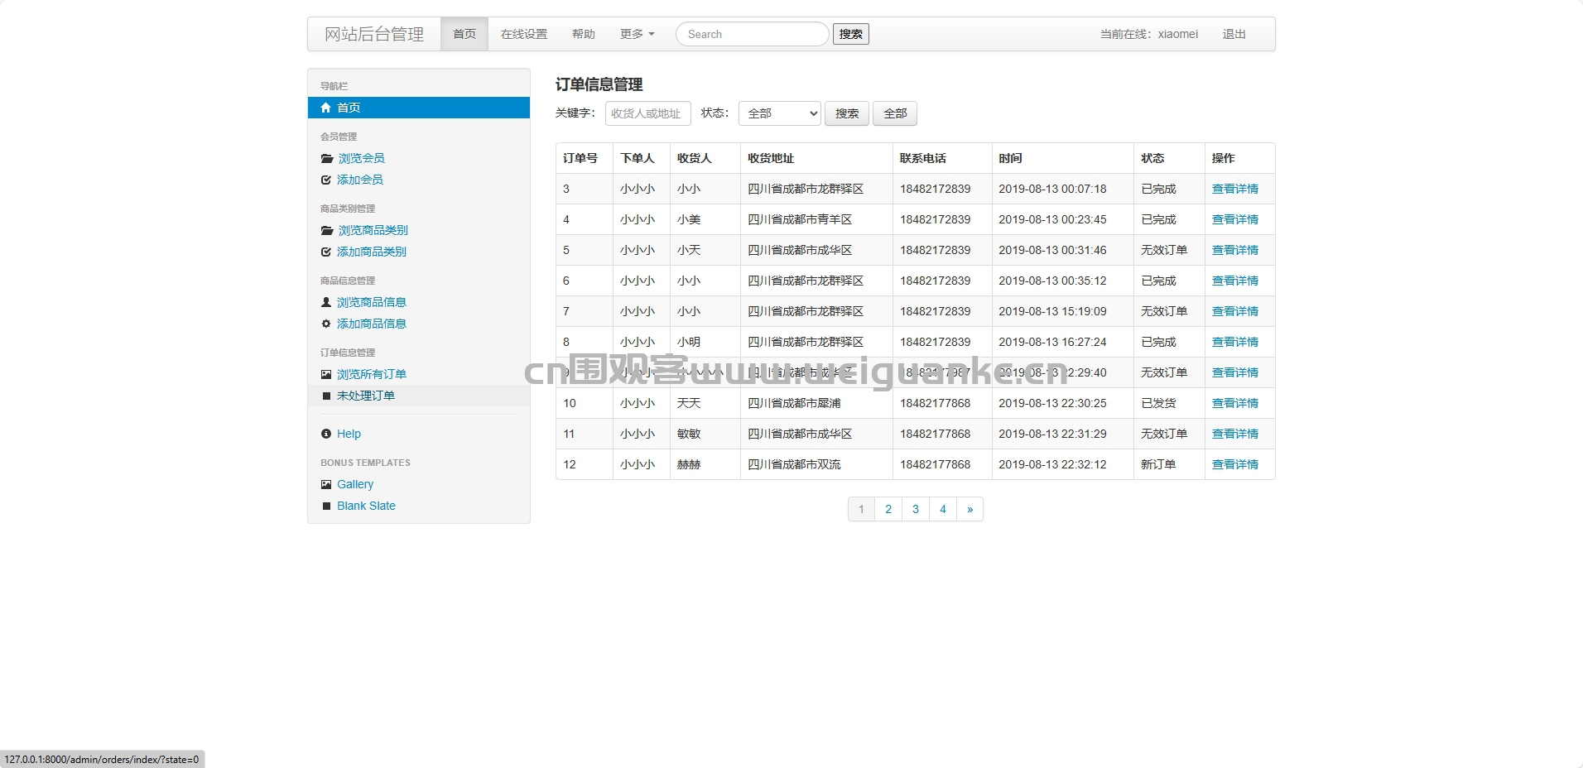View details of order 7
The image size is (1583, 768).
click(1235, 311)
